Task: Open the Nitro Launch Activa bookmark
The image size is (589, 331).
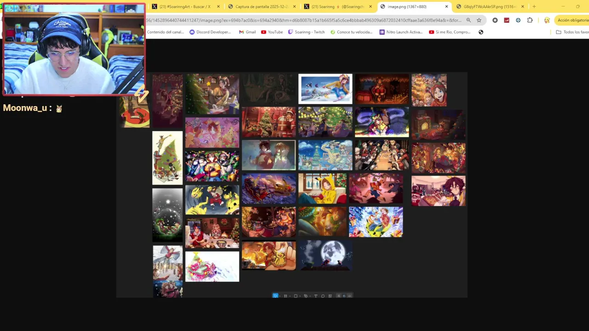Action: pos(401,32)
